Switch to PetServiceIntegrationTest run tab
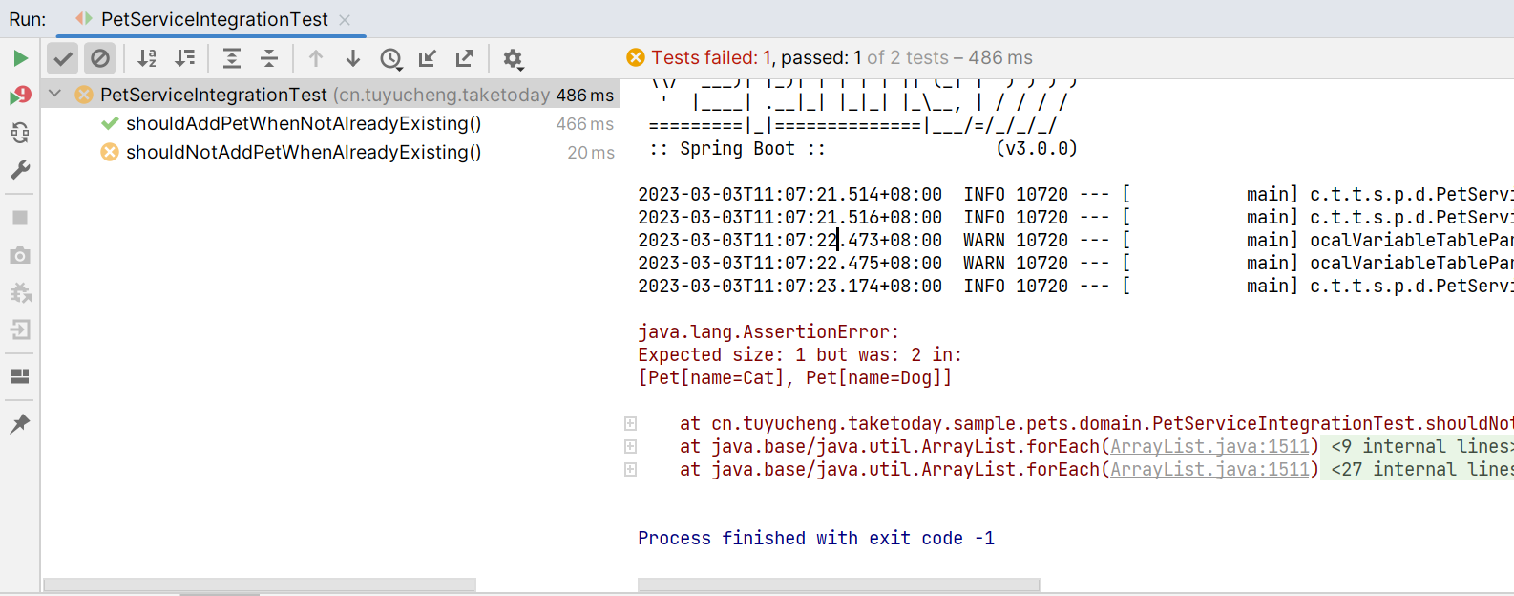This screenshot has height=596, width=1514. (x=214, y=19)
